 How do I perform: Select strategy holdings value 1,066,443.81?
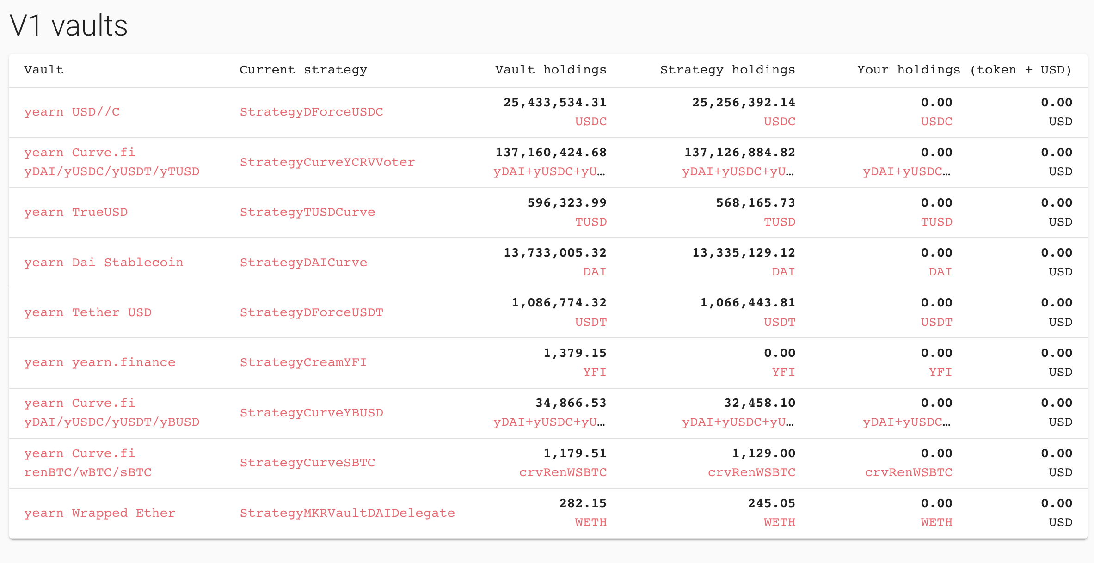coord(748,303)
